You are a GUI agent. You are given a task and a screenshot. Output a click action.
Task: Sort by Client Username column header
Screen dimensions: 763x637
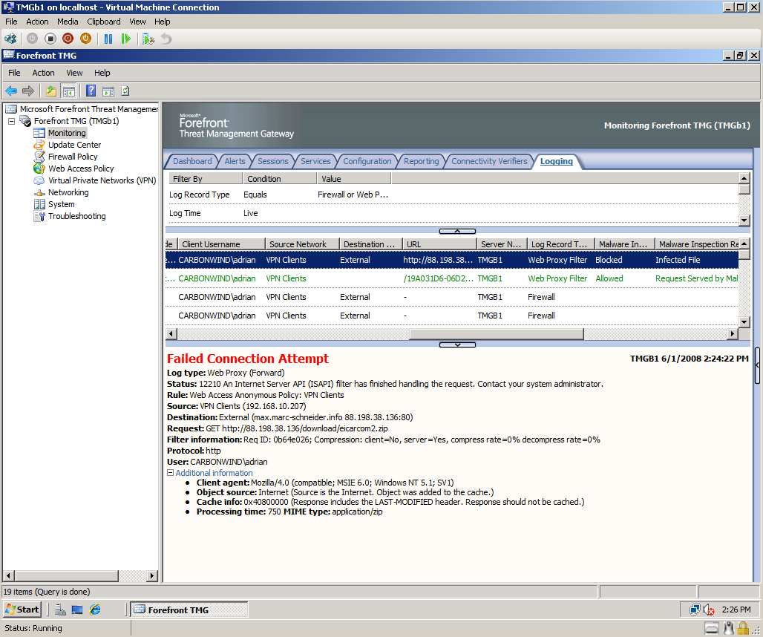(221, 244)
